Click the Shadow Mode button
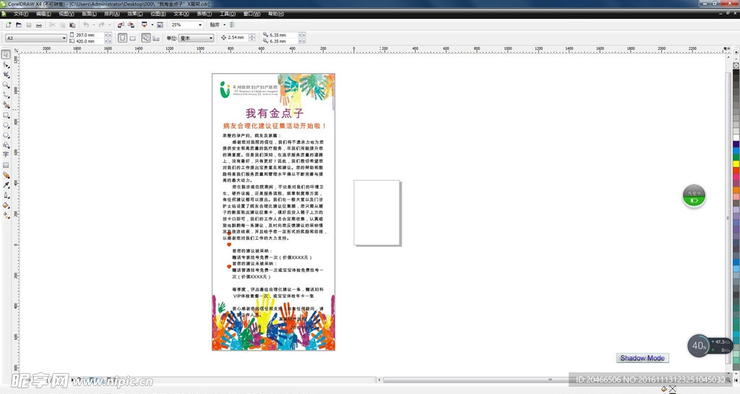Screen dimensions: 740x394 (642, 358)
